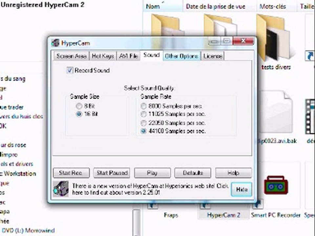
Task: Select 'limpro' in Explorer sidebar
Action: (x=9, y=154)
